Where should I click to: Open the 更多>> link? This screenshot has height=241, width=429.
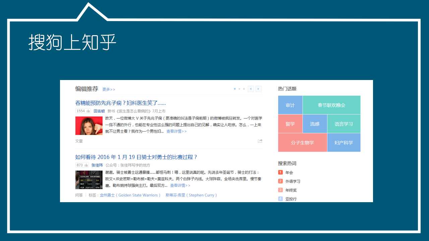[109, 90]
